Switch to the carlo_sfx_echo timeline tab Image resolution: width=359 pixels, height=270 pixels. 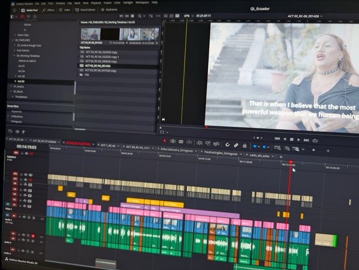point(259,156)
